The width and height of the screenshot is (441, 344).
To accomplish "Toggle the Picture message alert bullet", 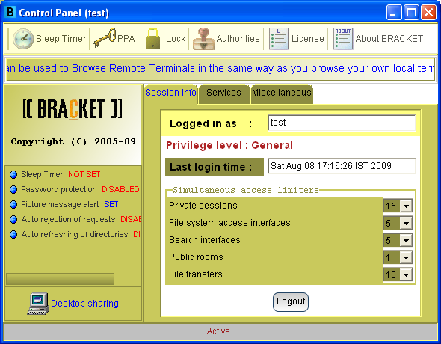I will pyautogui.click(x=13, y=204).
